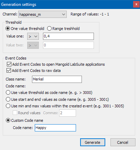Click the Cancel button
Screen dimensions: 140x150
coord(123,142)
